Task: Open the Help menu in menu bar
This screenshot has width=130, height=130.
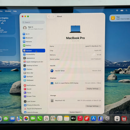Action: tap(15, 11)
